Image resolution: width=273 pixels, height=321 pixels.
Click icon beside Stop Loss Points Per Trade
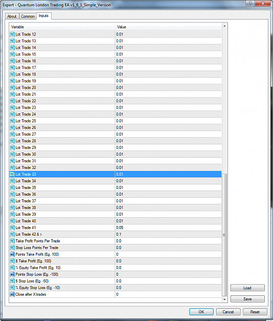pyautogui.click(x=12, y=248)
